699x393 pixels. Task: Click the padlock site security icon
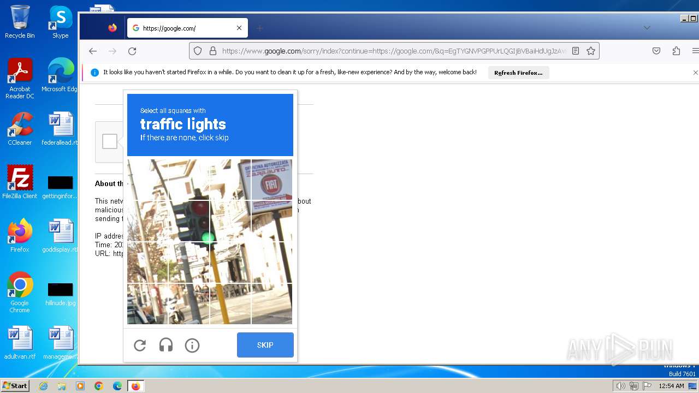(x=213, y=51)
